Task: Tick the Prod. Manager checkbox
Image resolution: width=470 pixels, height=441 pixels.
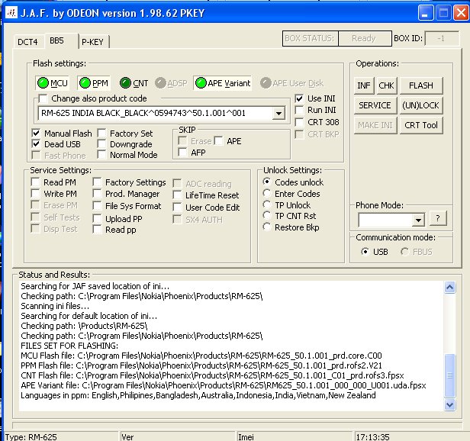Action: point(97,194)
